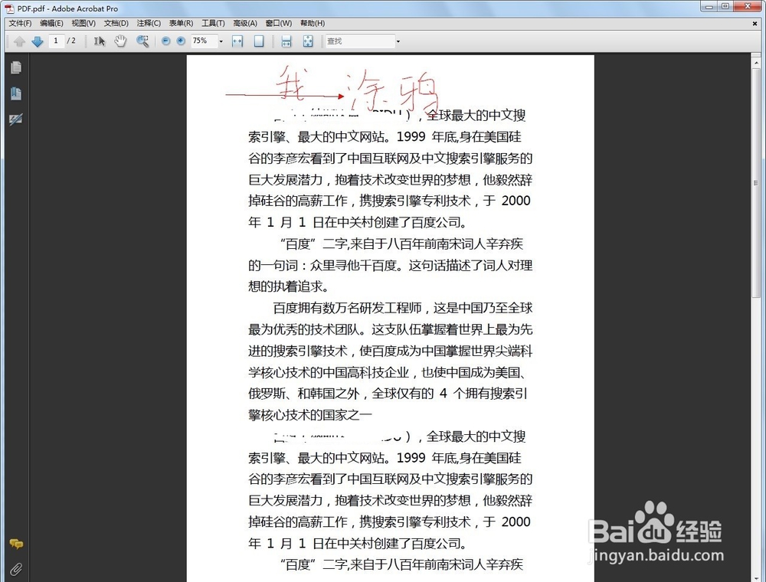This screenshot has width=766, height=582.
Task: Click the Acrobat PDF icon in title bar
Action: tap(10, 8)
